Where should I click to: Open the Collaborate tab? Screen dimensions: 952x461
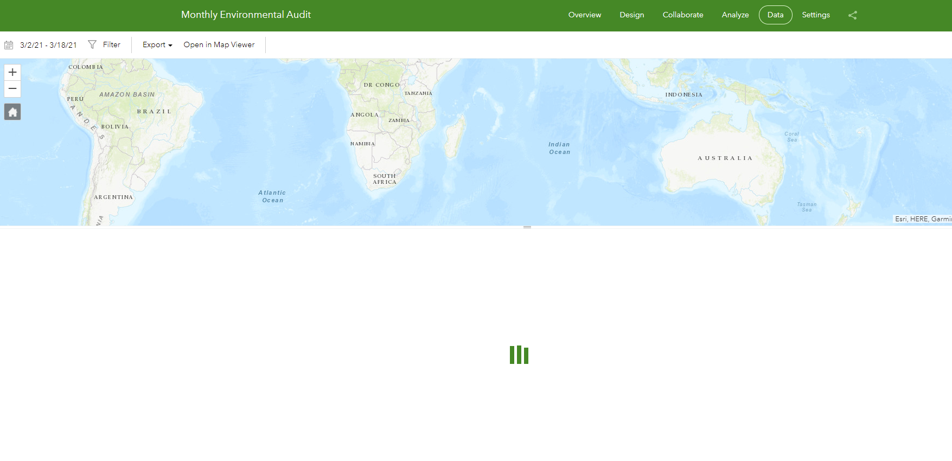[683, 15]
